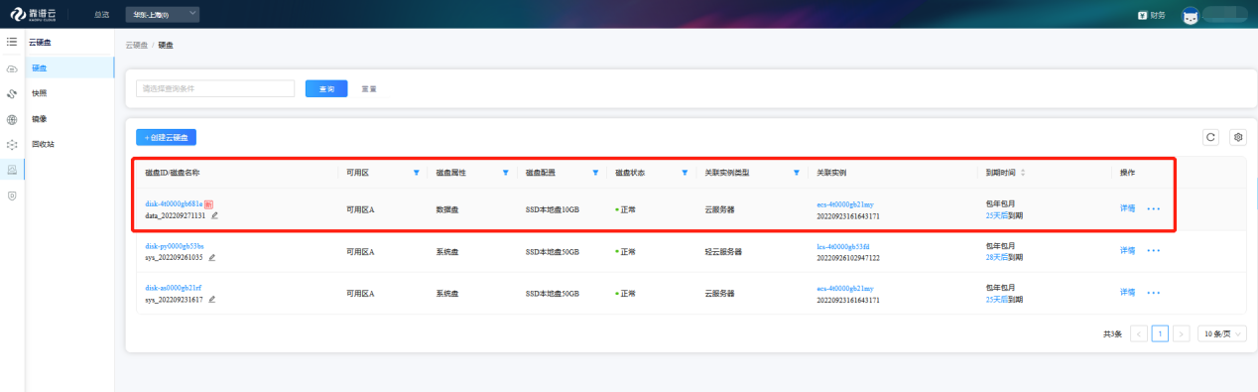Click the edit pencil beside sys_202209261035

(211, 257)
